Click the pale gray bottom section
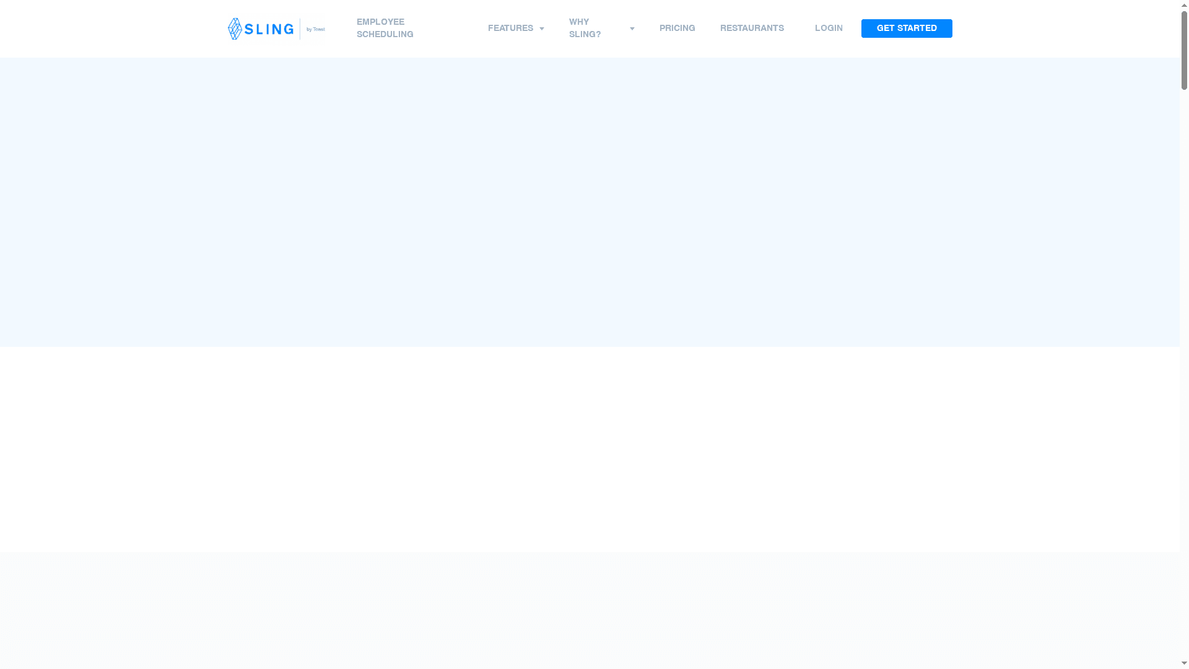This screenshot has width=1189, height=669. pyautogui.click(x=588, y=610)
